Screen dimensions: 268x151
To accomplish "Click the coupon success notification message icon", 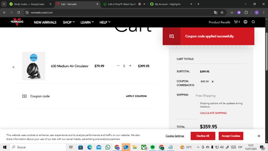I will point(172,36).
